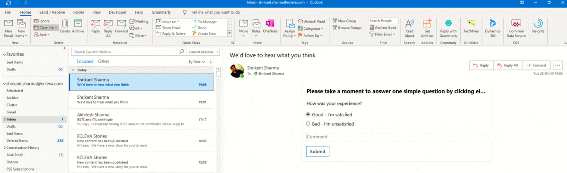Reverse sort order with arrow icon

(211, 62)
